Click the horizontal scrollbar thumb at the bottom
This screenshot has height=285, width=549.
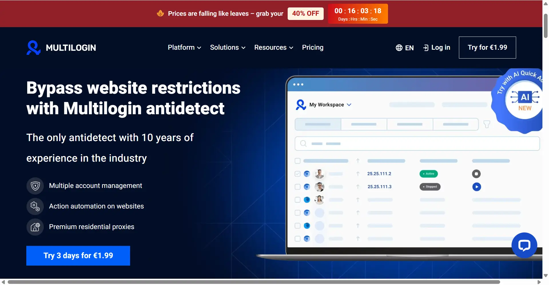point(254,282)
